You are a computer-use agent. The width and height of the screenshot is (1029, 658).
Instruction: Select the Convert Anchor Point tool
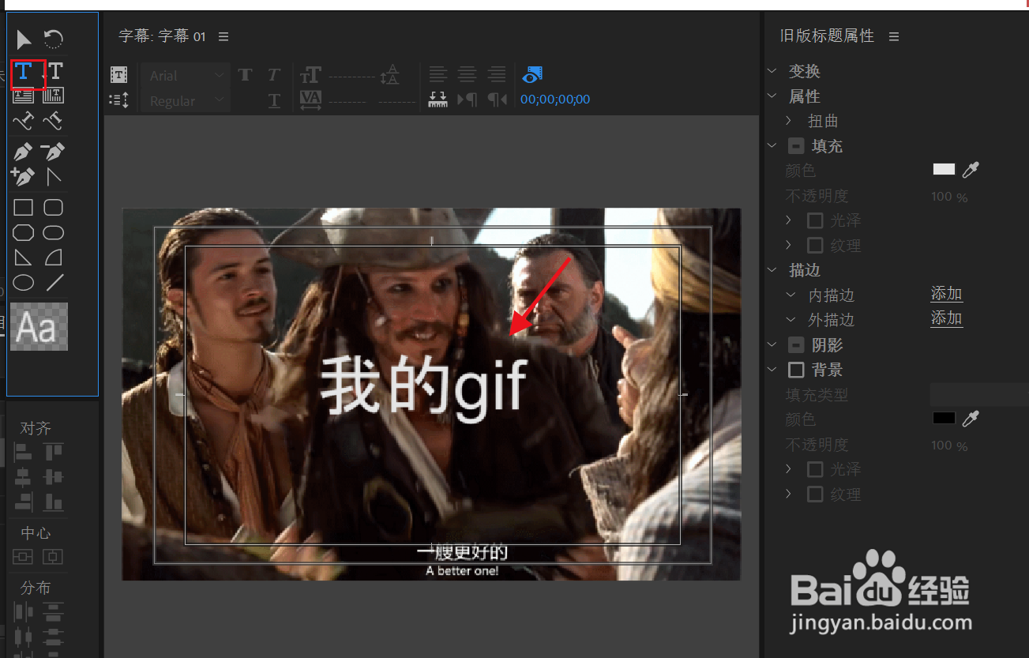[x=53, y=176]
